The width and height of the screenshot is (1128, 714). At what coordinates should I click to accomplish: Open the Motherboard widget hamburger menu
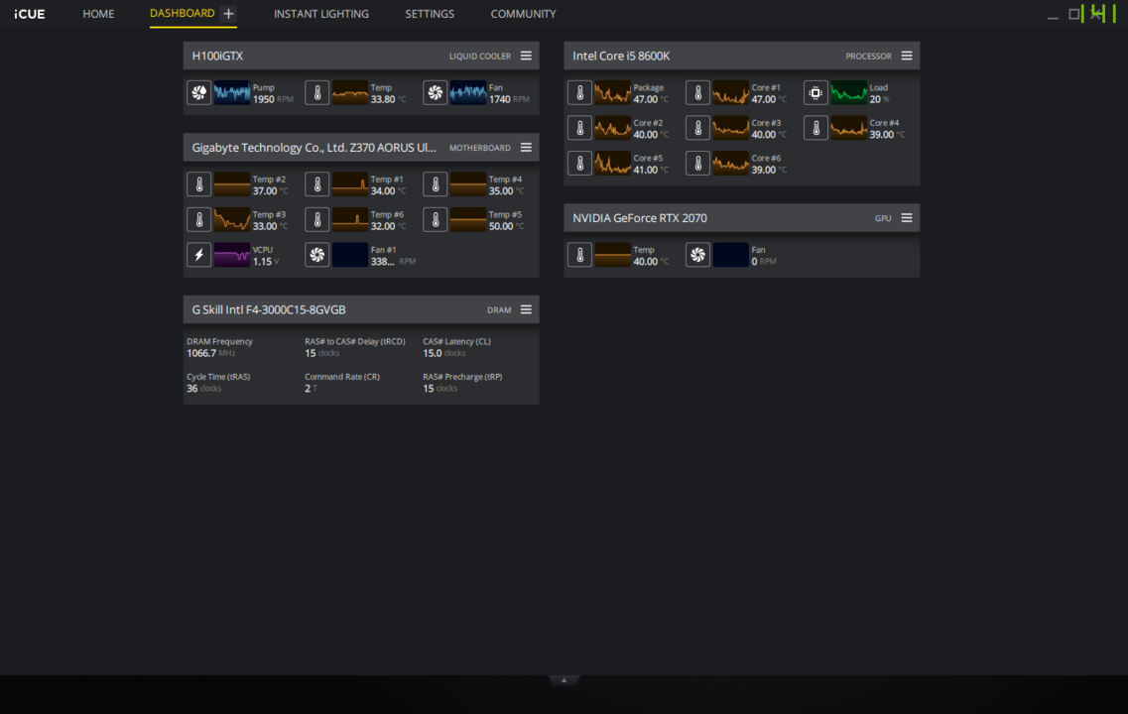click(527, 148)
